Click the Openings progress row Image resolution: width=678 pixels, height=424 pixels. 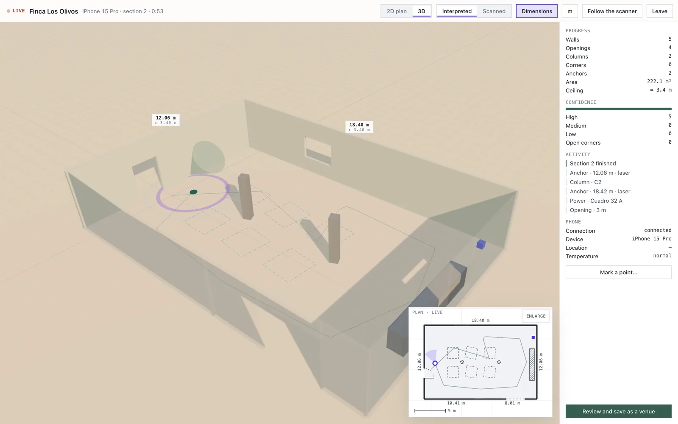(619, 48)
